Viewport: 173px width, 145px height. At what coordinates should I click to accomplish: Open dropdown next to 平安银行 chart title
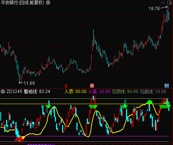pos(48,3)
